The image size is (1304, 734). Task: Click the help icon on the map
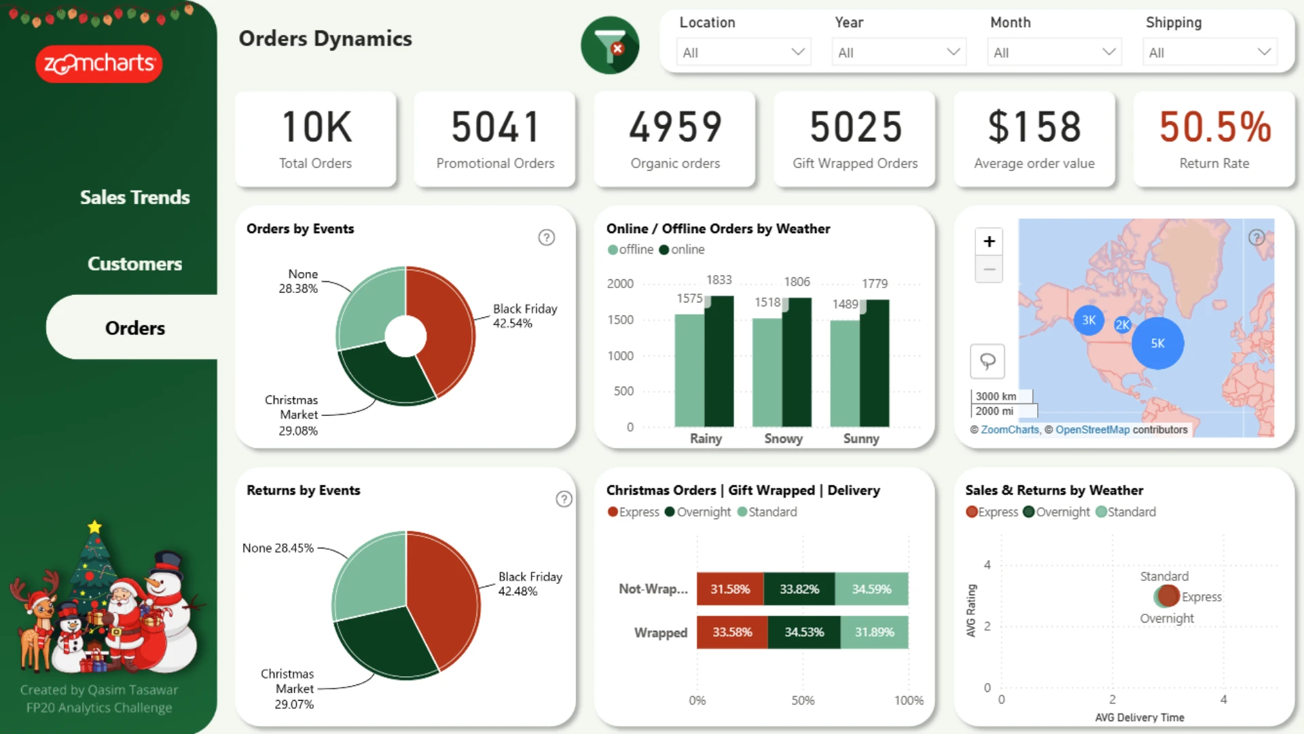pyautogui.click(x=1256, y=237)
